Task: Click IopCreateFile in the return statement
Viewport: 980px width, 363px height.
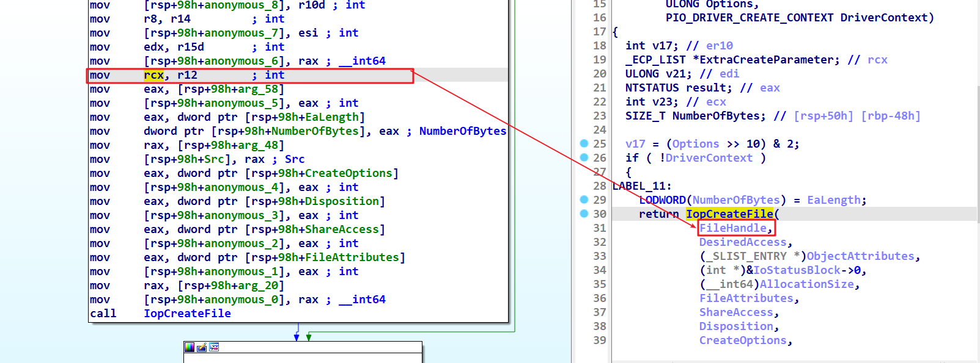Action: (x=729, y=214)
